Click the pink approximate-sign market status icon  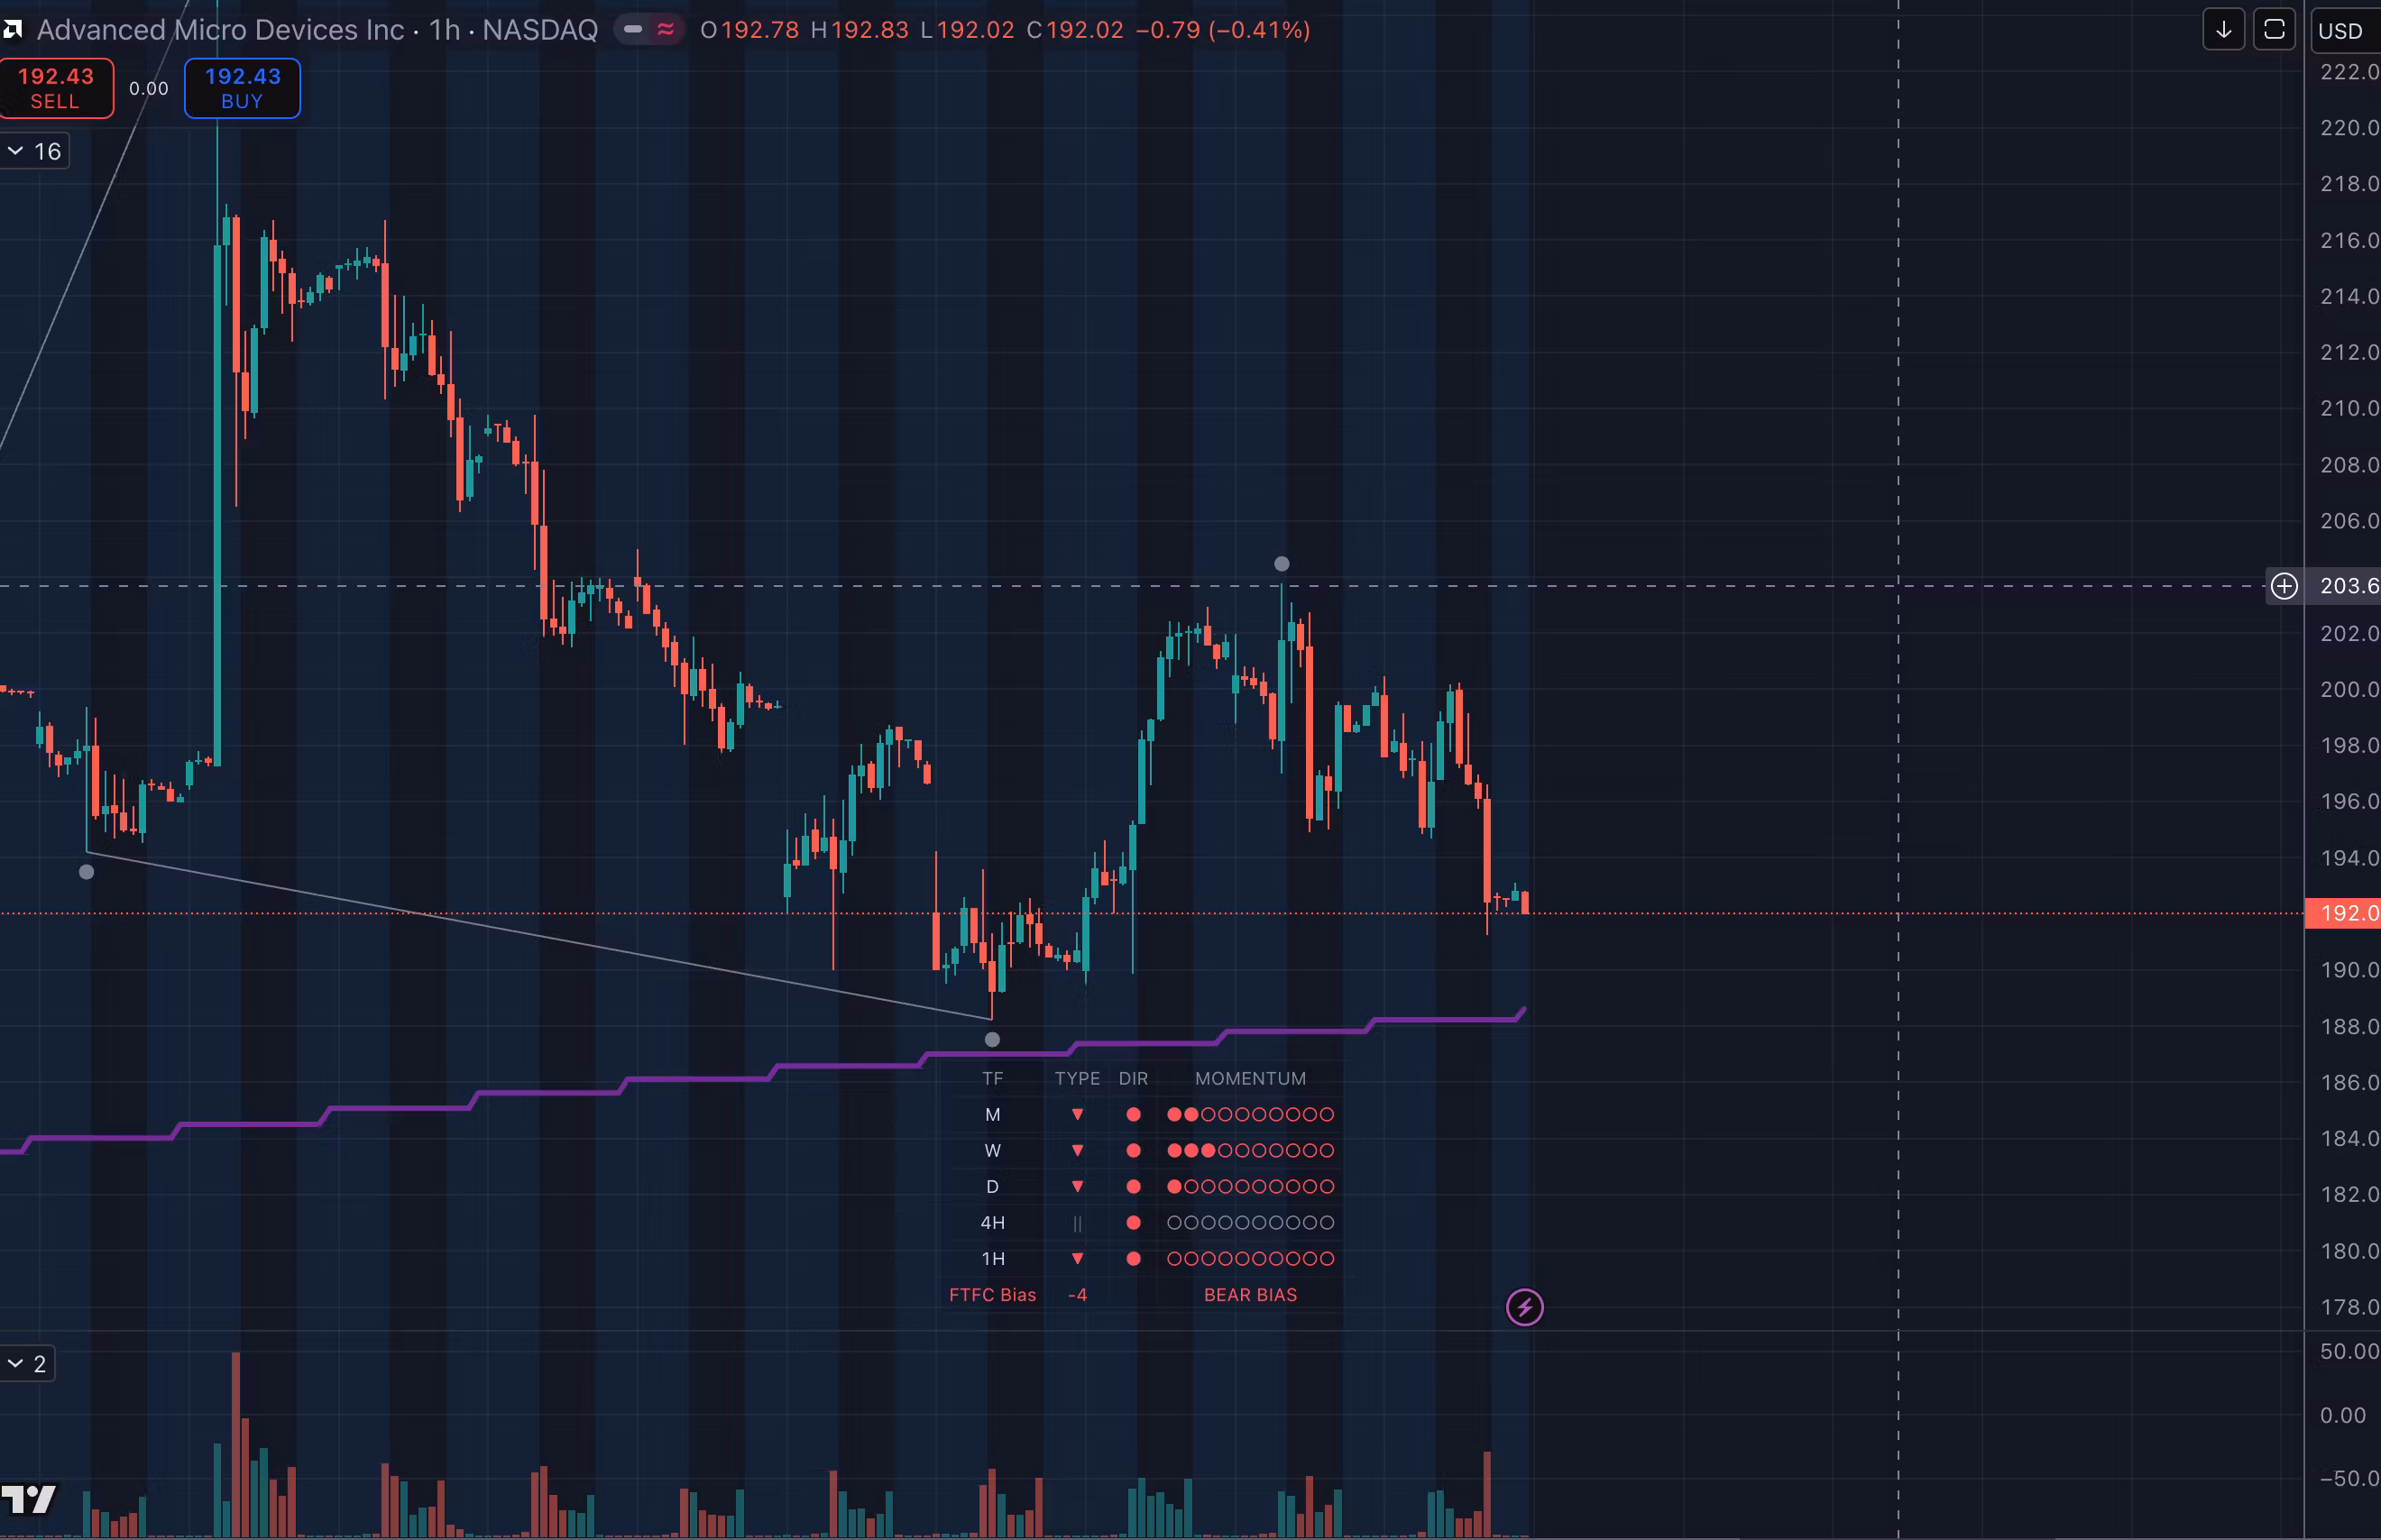click(x=665, y=30)
